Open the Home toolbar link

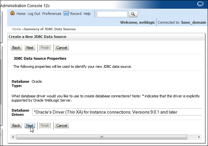pyautogui.click(x=21, y=14)
